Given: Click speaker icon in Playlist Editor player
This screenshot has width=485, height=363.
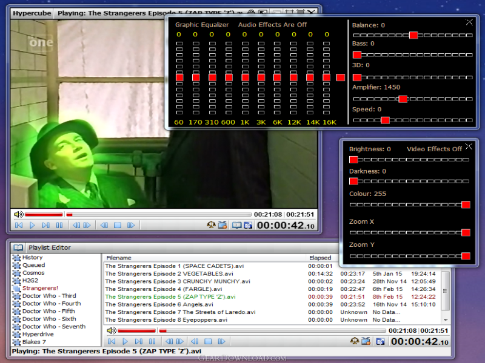Looking at the screenshot, I should click(x=112, y=330).
